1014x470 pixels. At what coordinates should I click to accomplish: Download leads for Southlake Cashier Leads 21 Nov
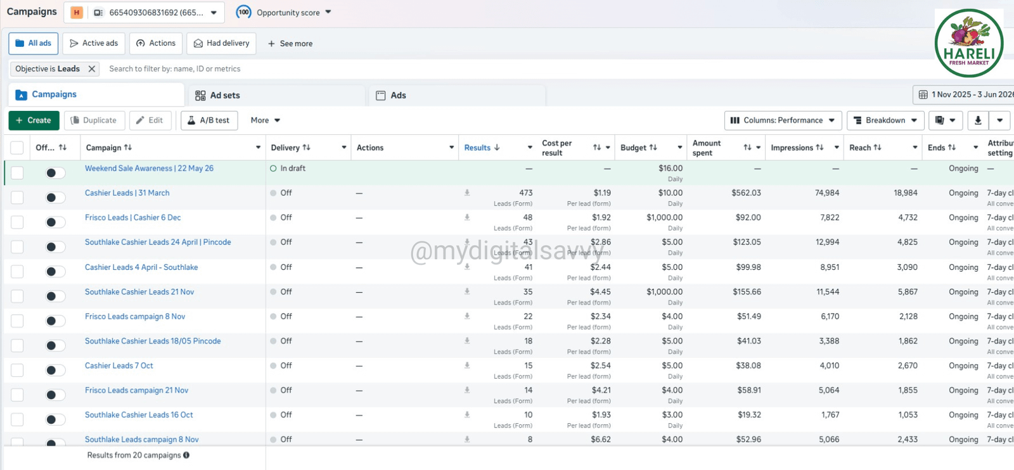[x=467, y=291]
